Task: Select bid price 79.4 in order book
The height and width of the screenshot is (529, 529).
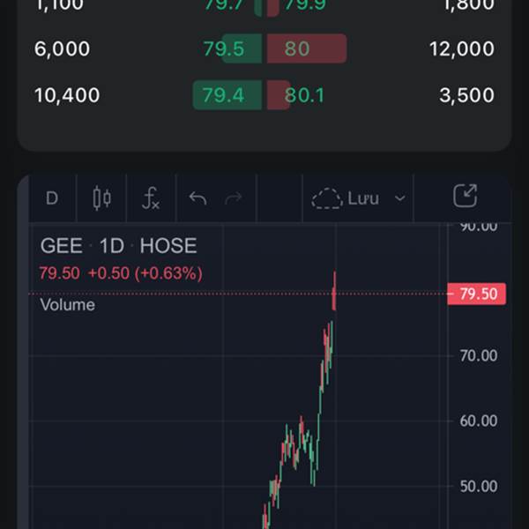Action: coord(223,95)
